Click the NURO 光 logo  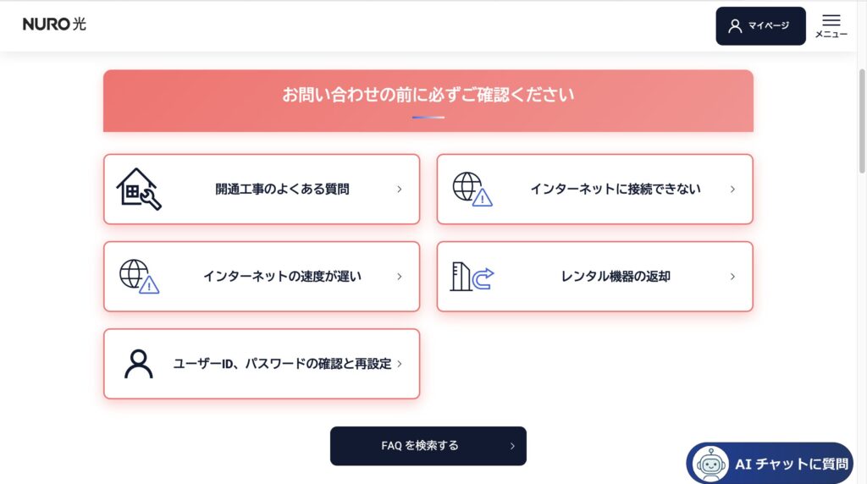pos(54,24)
